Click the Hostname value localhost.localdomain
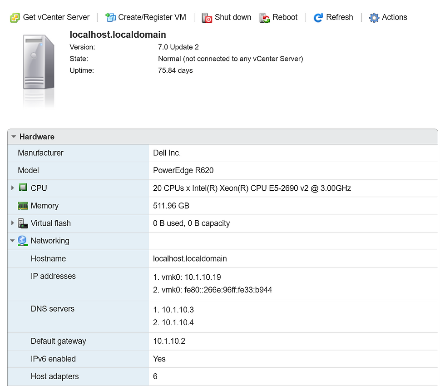This screenshot has height=386, width=445. [x=190, y=258]
